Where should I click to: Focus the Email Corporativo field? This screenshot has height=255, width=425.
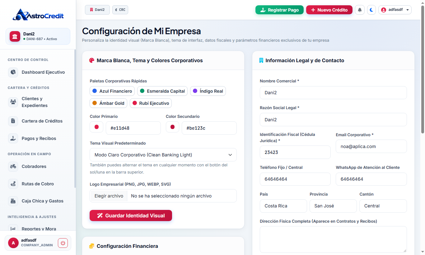tap(371, 146)
